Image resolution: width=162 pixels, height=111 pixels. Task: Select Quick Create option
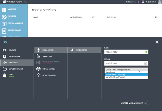pos(81,50)
